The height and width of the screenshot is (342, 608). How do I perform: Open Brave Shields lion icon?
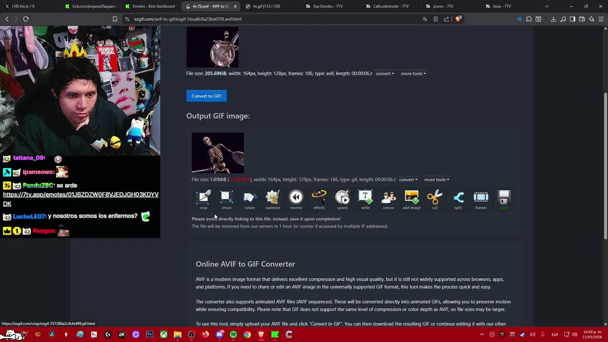coord(457,19)
